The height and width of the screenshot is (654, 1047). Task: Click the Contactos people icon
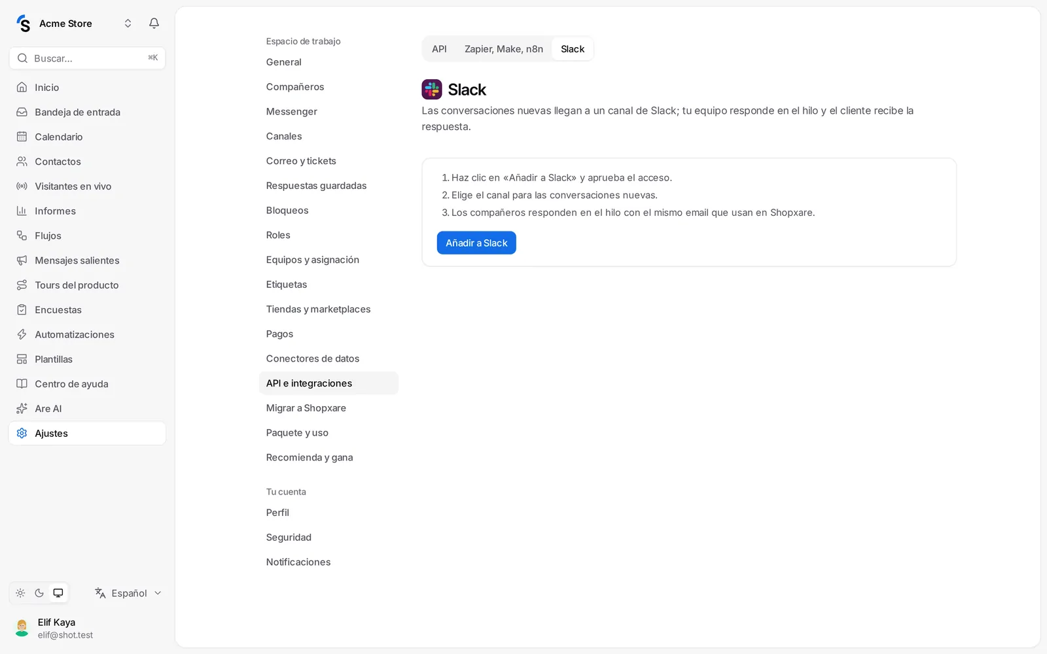click(x=22, y=162)
